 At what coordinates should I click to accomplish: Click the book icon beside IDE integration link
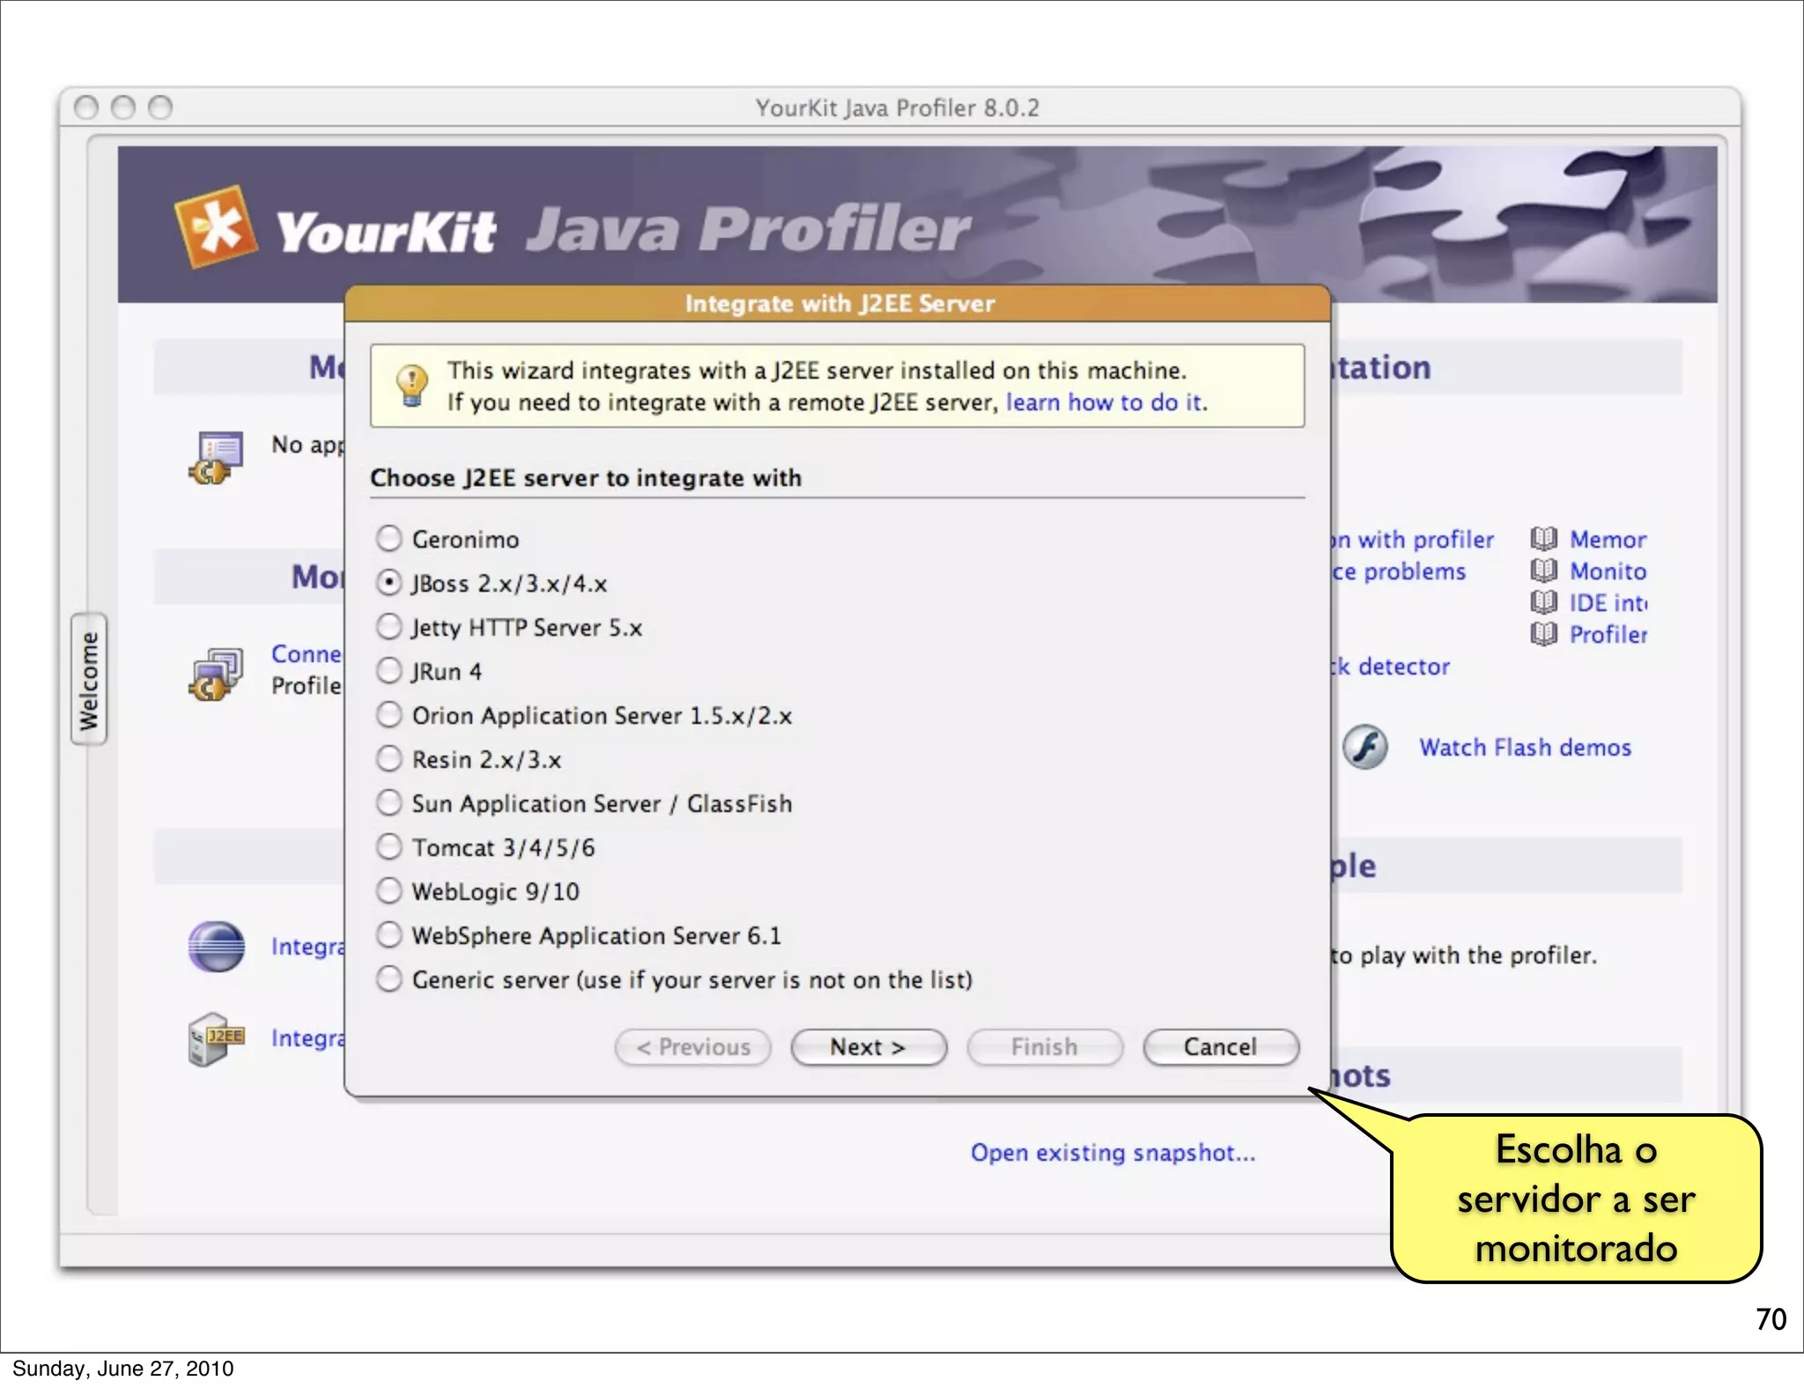(1543, 602)
